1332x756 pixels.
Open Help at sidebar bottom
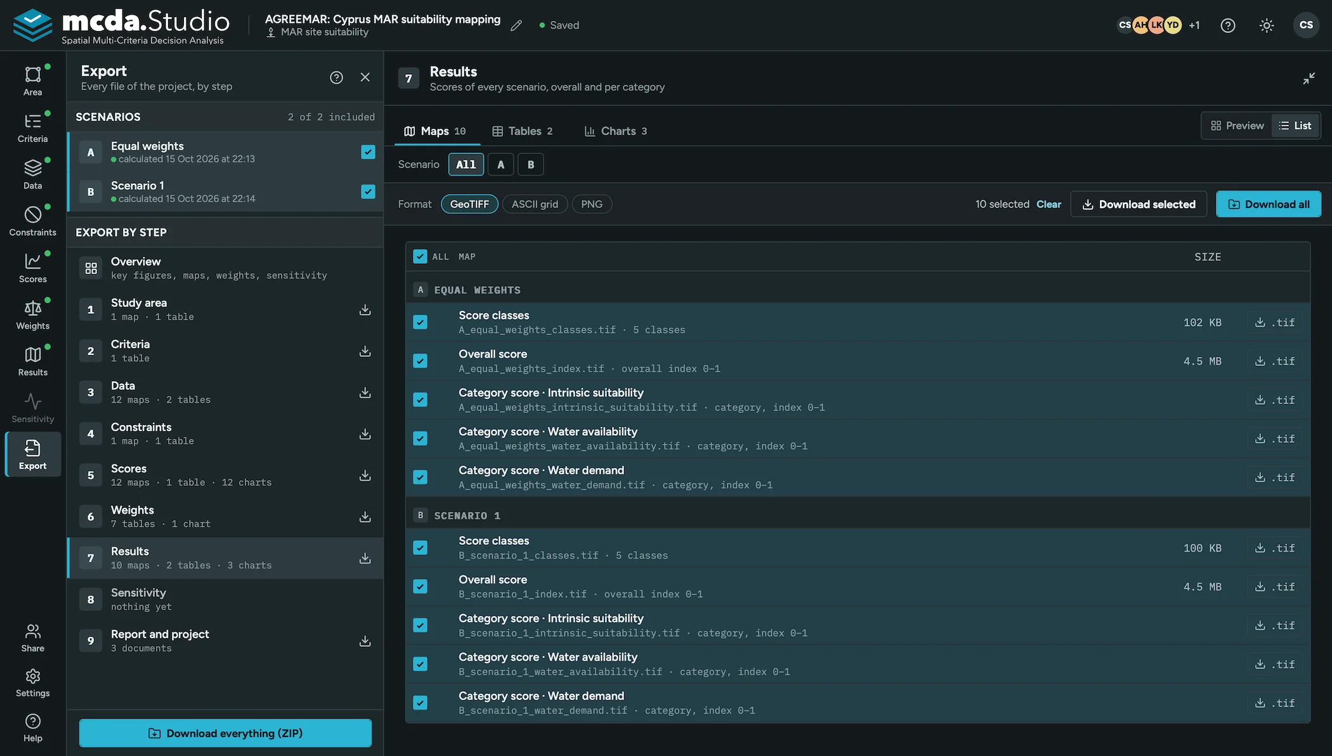32,728
